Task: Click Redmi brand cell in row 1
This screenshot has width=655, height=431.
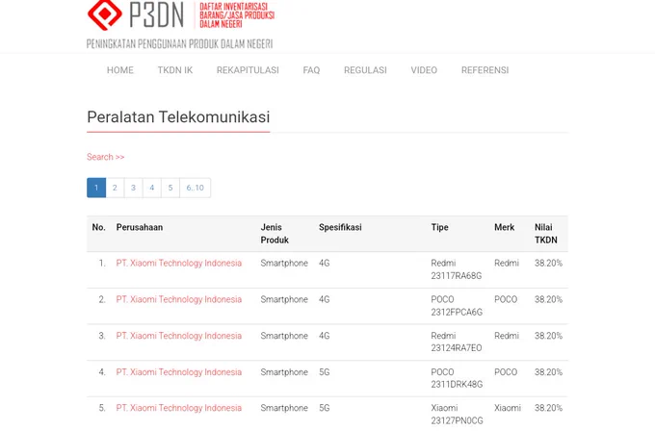Action: [x=507, y=264]
